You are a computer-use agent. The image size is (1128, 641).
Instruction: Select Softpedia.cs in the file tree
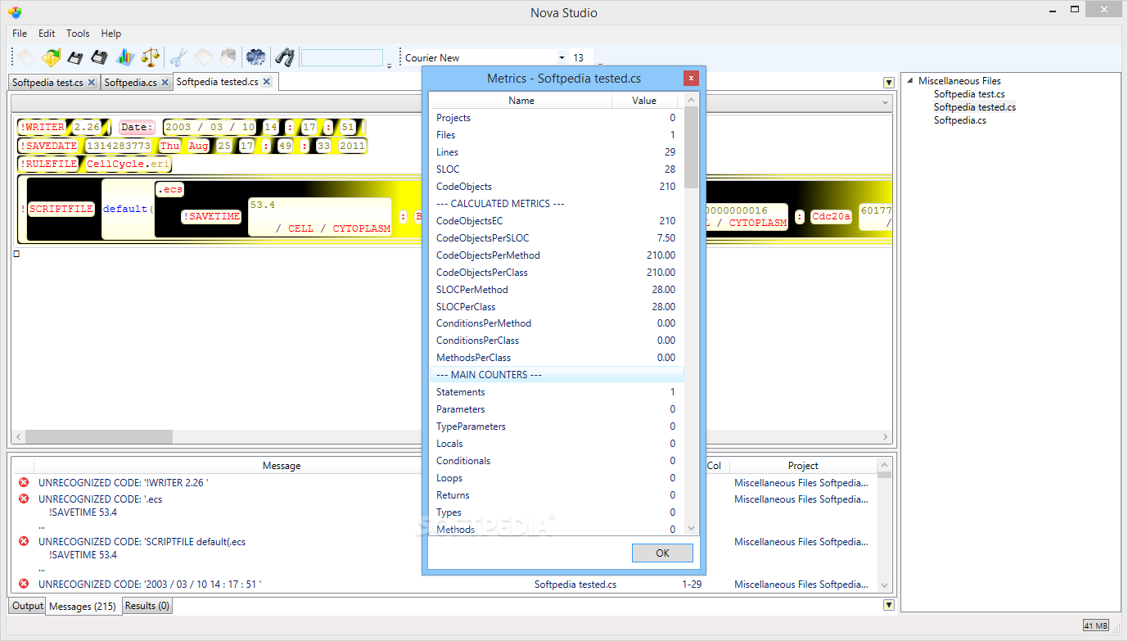tap(960, 120)
